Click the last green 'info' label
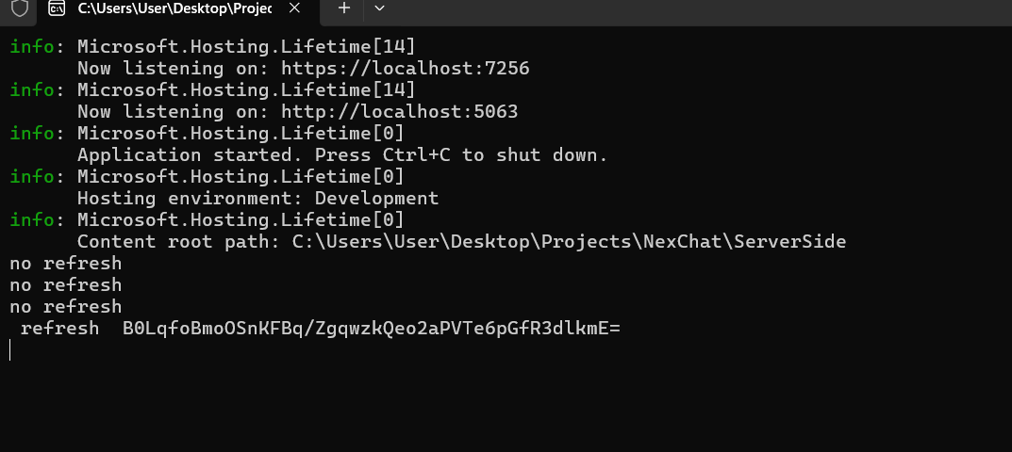The image size is (1012, 452). point(32,219)
